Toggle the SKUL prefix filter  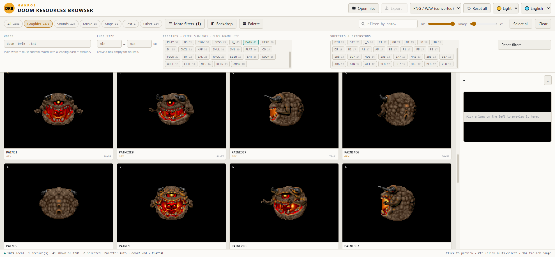pyautogui.click(x=218, y=50)
